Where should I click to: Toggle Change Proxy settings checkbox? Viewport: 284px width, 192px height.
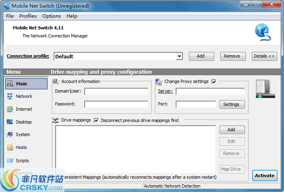pyautogui.click(x=214, y=82)
